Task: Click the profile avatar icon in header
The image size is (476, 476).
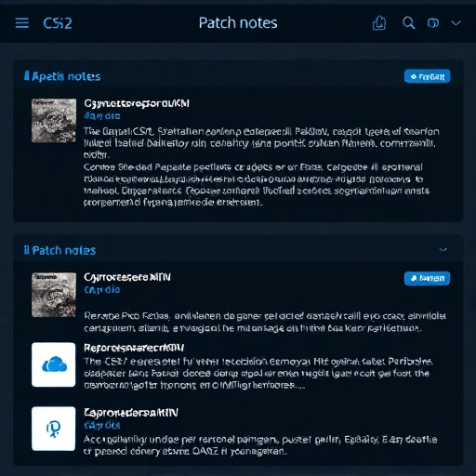Action: [x=433, y=23]
